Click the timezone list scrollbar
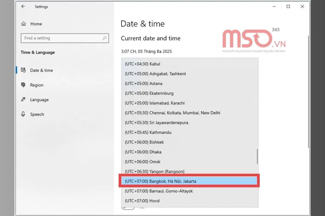Image resolution: width=325 pixels, height=216 pixels. [x=257, y=157]
